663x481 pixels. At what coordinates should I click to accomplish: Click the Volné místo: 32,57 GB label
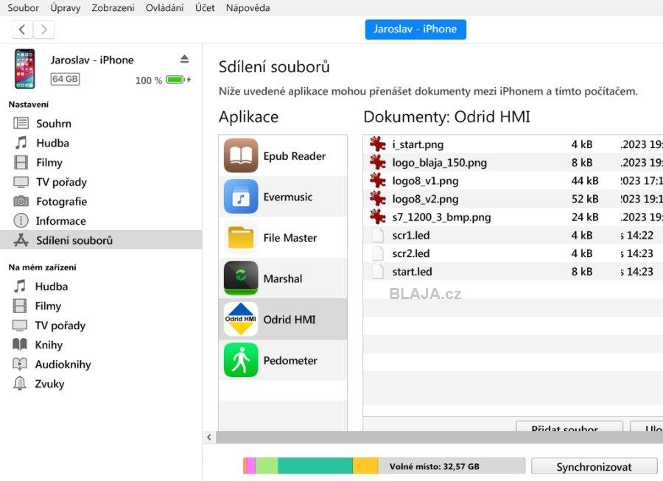tap(434, 466)
